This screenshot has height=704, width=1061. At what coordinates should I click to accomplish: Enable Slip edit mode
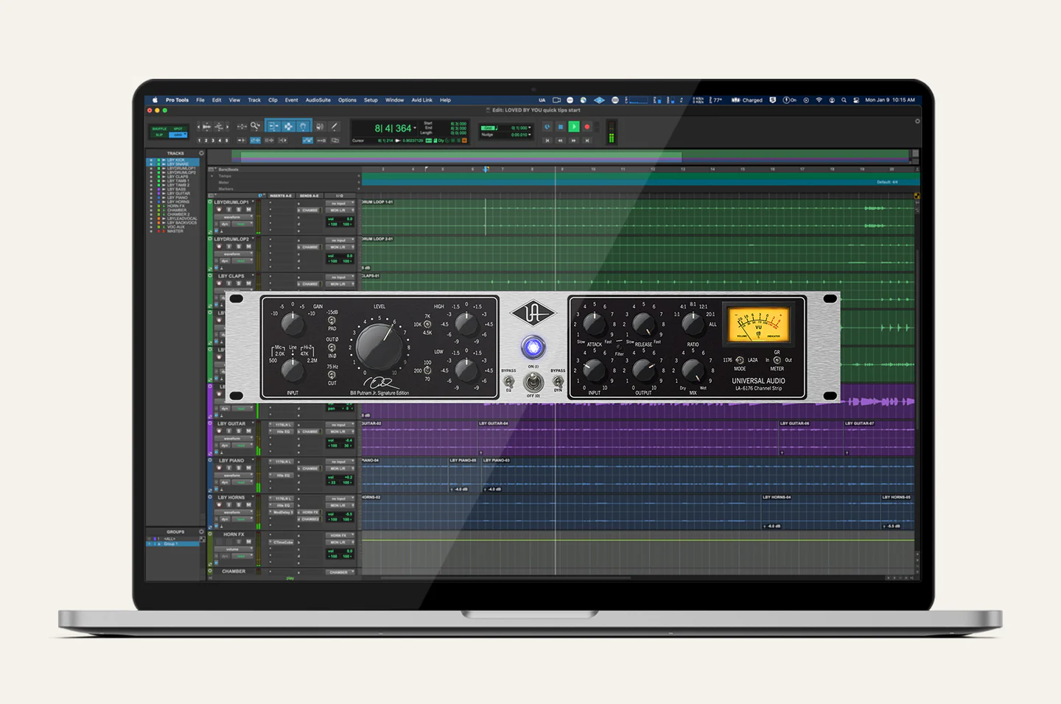click(x=159, y=135)
